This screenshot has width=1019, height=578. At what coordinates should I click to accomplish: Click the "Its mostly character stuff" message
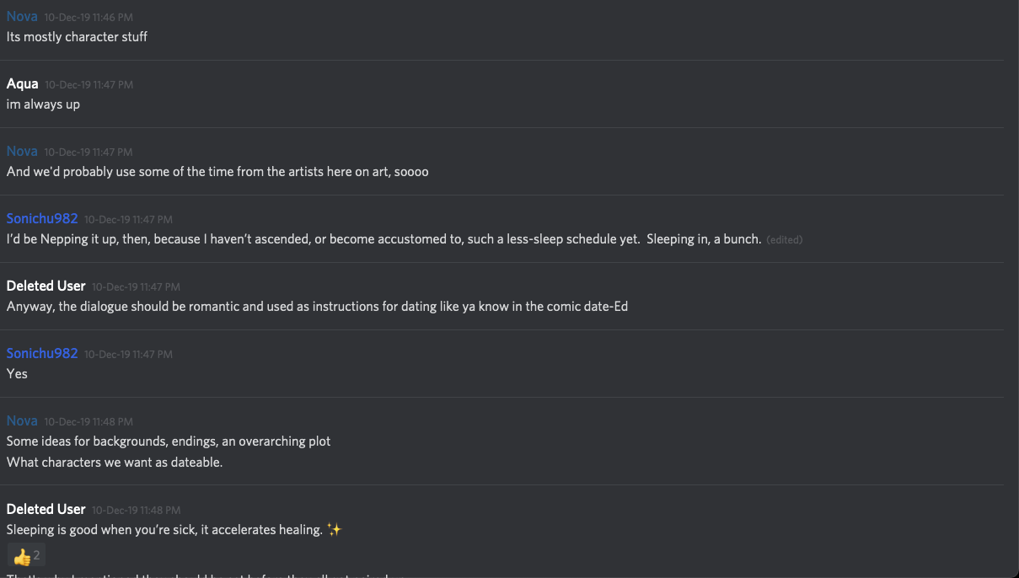pyautogui.click(x=77, y=37)
